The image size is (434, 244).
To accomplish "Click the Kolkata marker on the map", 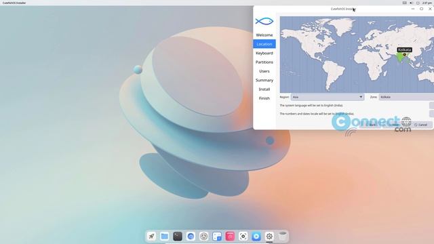I will (x=404, y=54).
